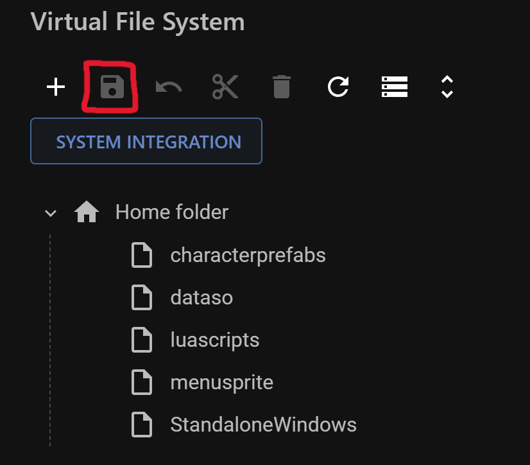Click the plus icon to add a file
Screen dimensions: 530x465
click(56, 87)
